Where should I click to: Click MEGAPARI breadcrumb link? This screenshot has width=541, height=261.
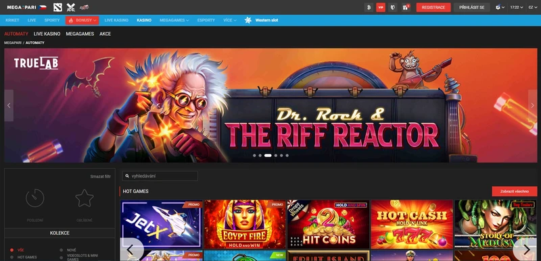13,43
